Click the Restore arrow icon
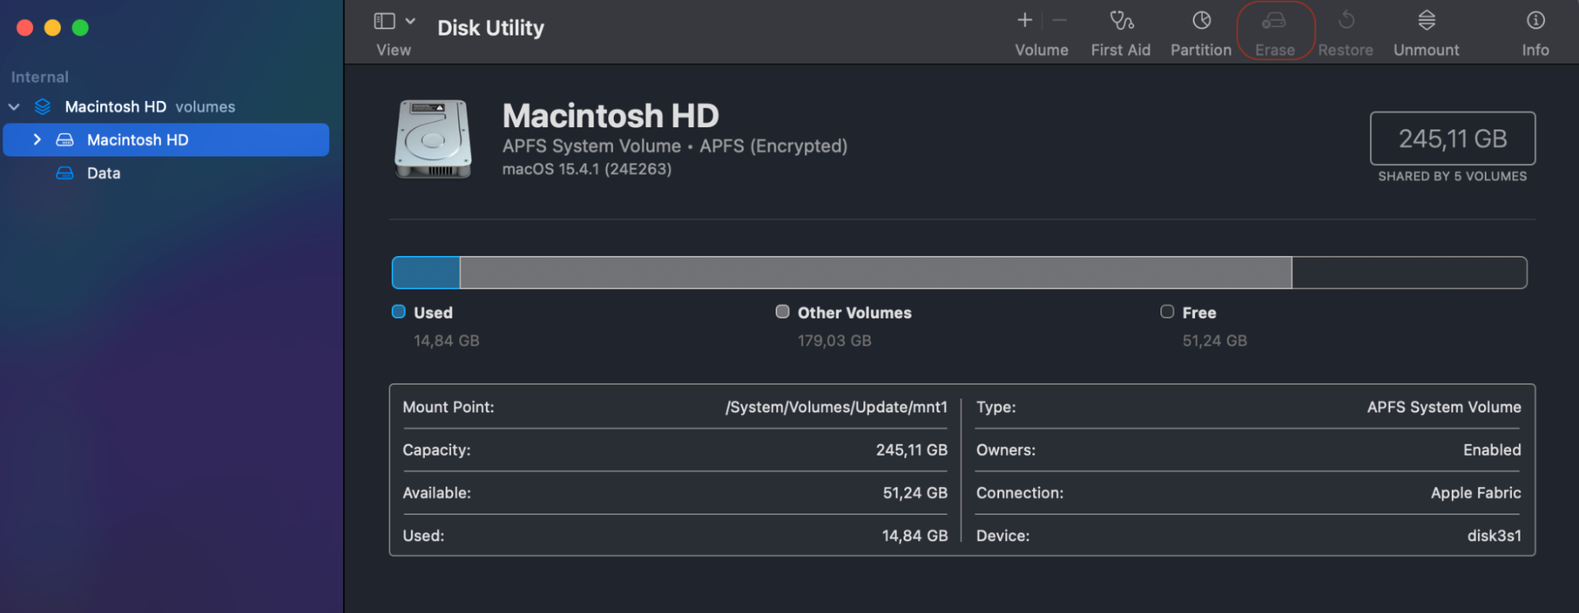Viewport: 1579px width, 613px height. click(x=1347, y=21)
